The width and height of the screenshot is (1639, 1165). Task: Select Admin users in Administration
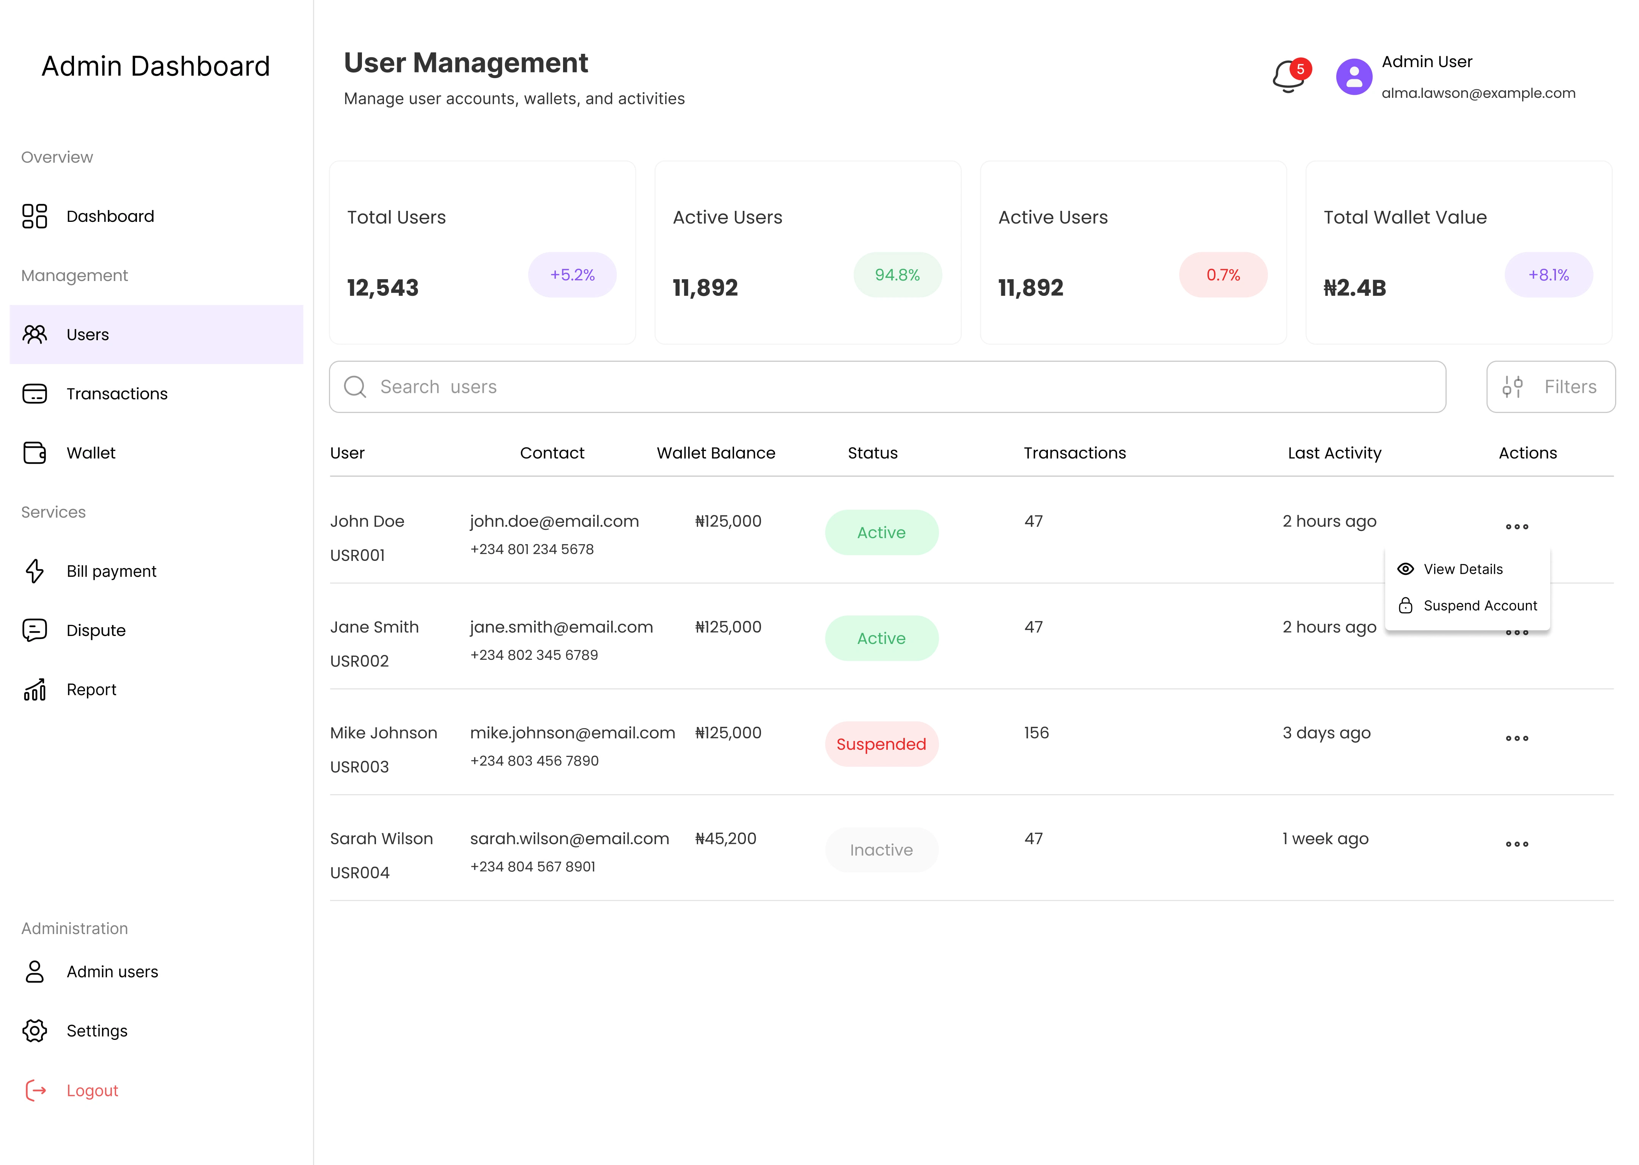112,971
